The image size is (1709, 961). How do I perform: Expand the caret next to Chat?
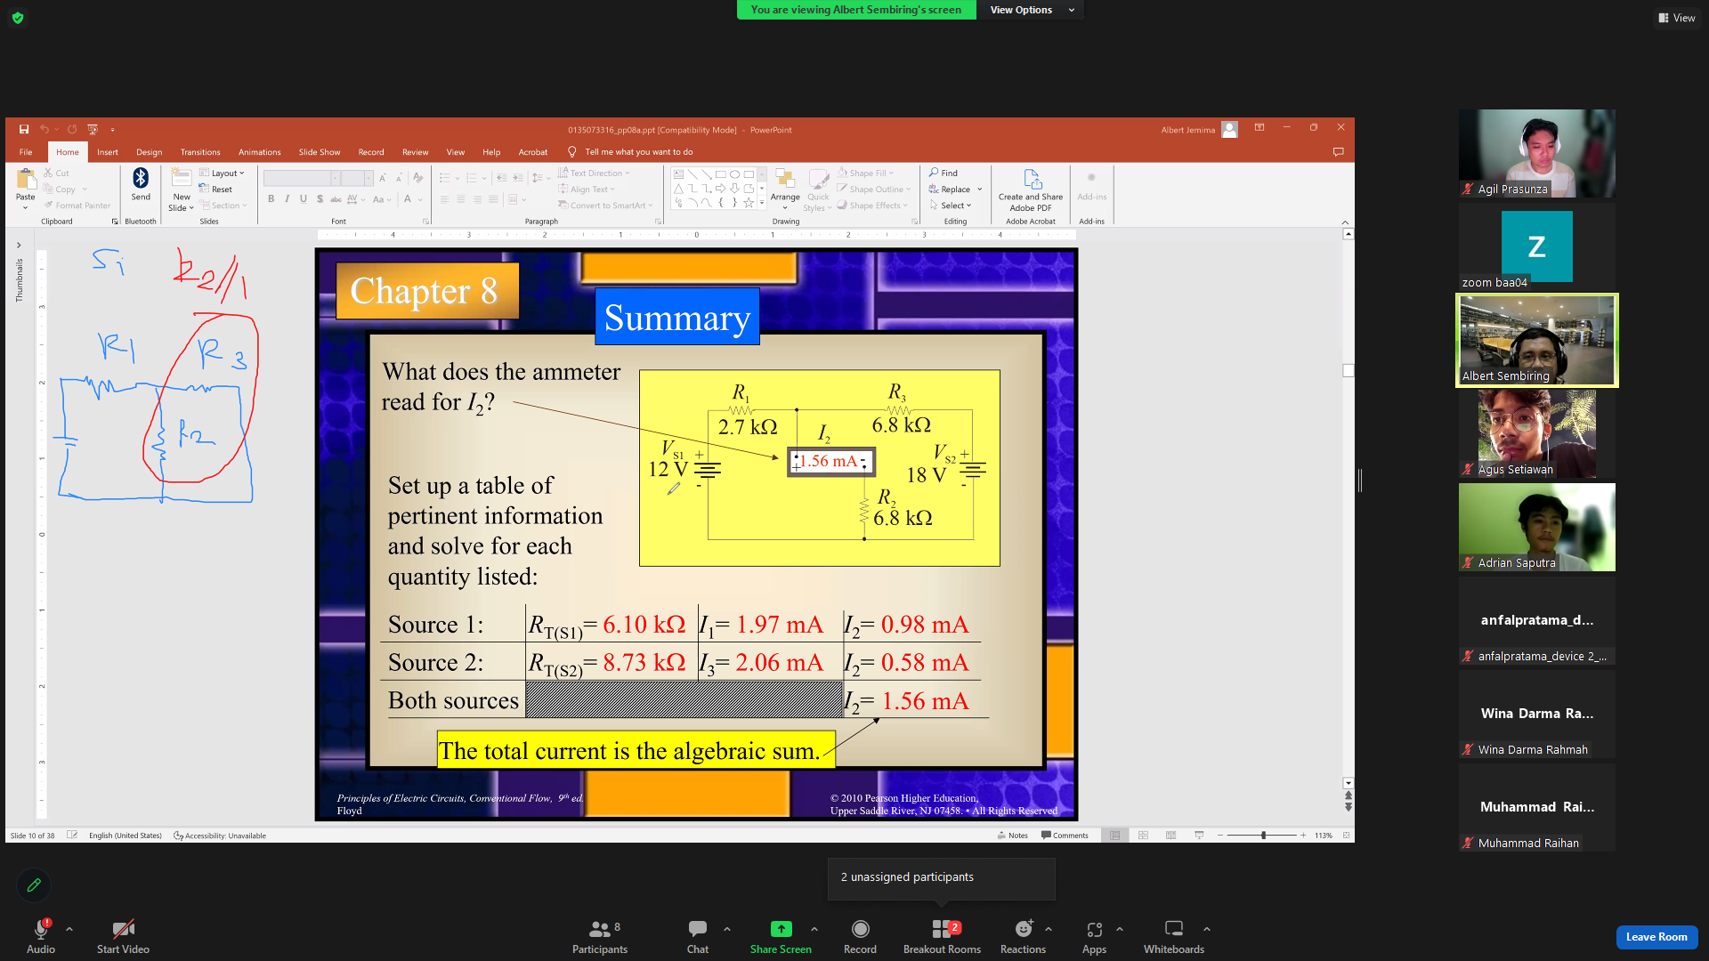[727, 929]
